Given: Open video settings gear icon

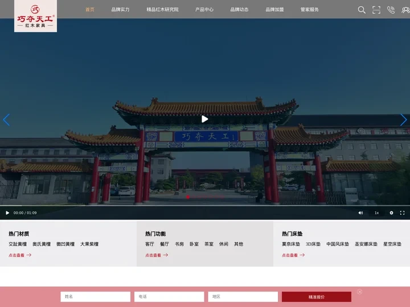Looking at the screenshot, I should tap(391, 213).
